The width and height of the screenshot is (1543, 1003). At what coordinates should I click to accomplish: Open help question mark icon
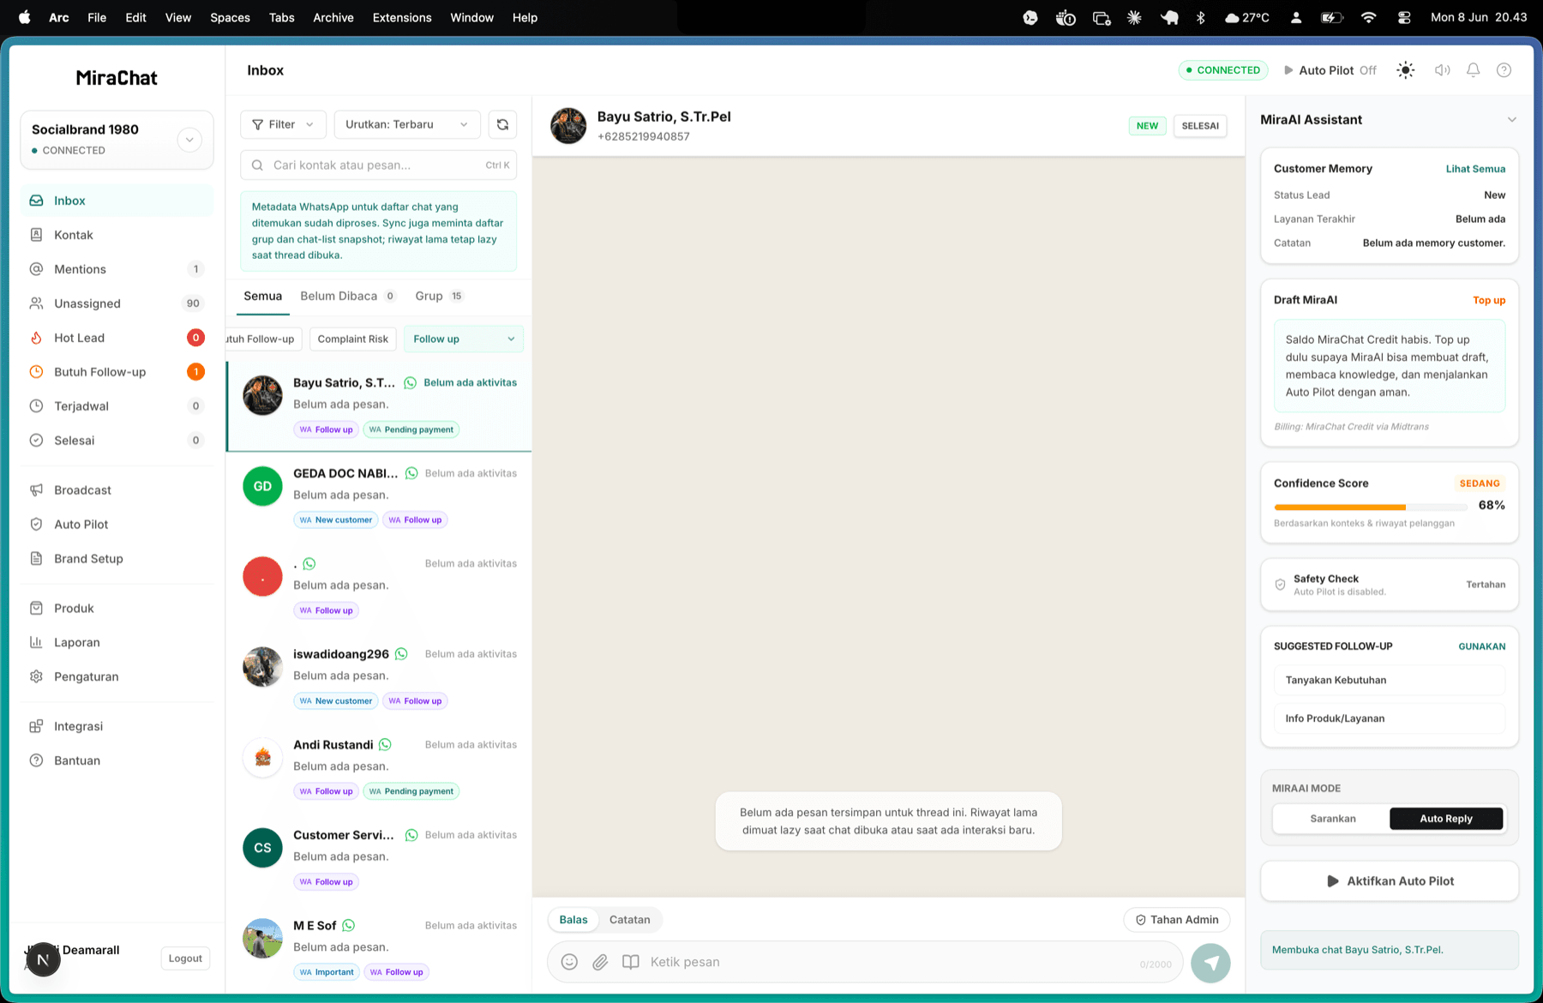tap(1504, 70)
